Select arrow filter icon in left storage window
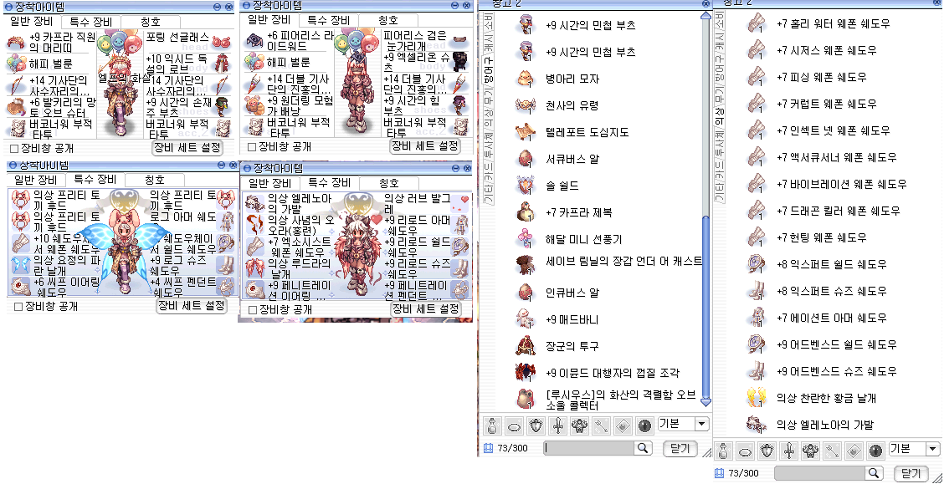This screenshot has width=944, height=484. point(602,425)
